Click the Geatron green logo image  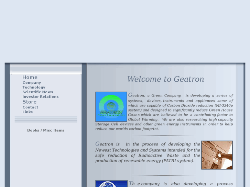click(111, 107)
